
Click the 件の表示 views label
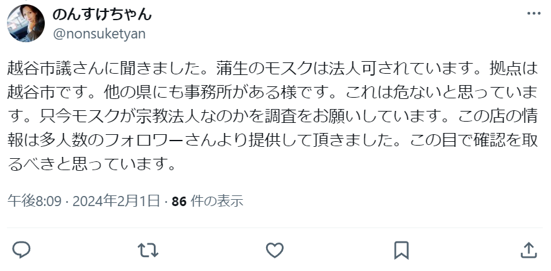[217, 202]
